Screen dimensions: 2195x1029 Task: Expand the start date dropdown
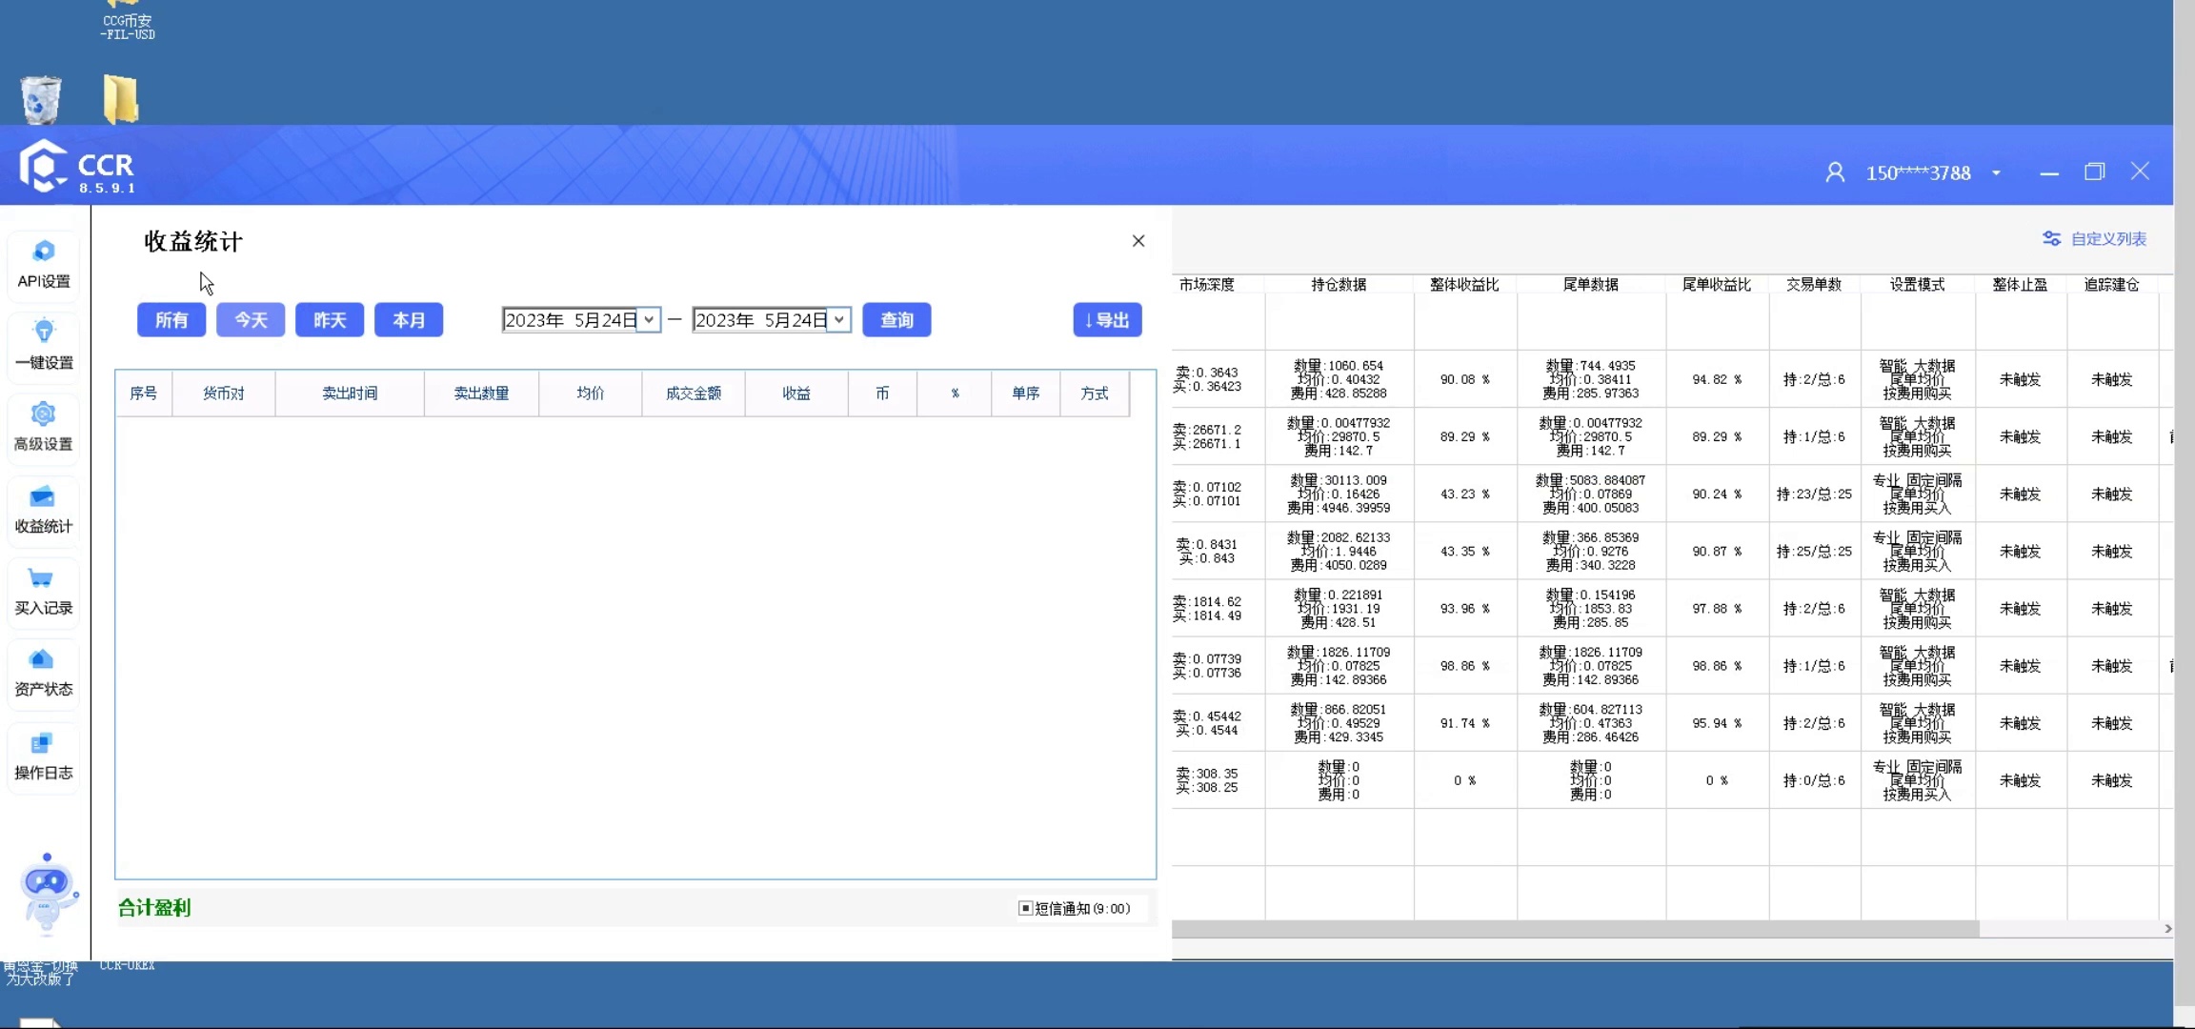649,320
